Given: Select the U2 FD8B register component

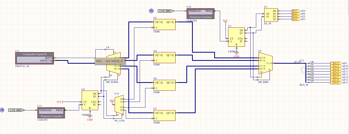Looking at the screenshot, I should [164, 25].
